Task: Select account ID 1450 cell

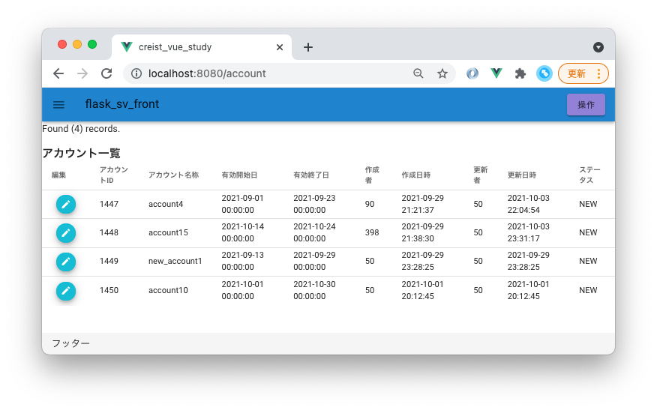Action: pyautogui.click(x=109, y=290)
